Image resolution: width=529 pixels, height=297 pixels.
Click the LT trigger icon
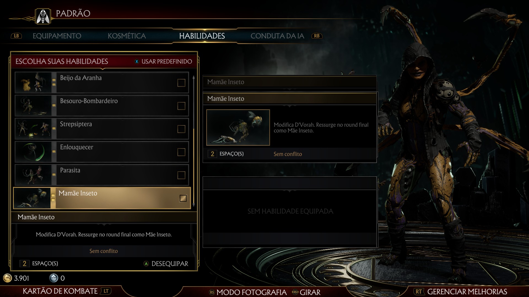click(106, 291)
